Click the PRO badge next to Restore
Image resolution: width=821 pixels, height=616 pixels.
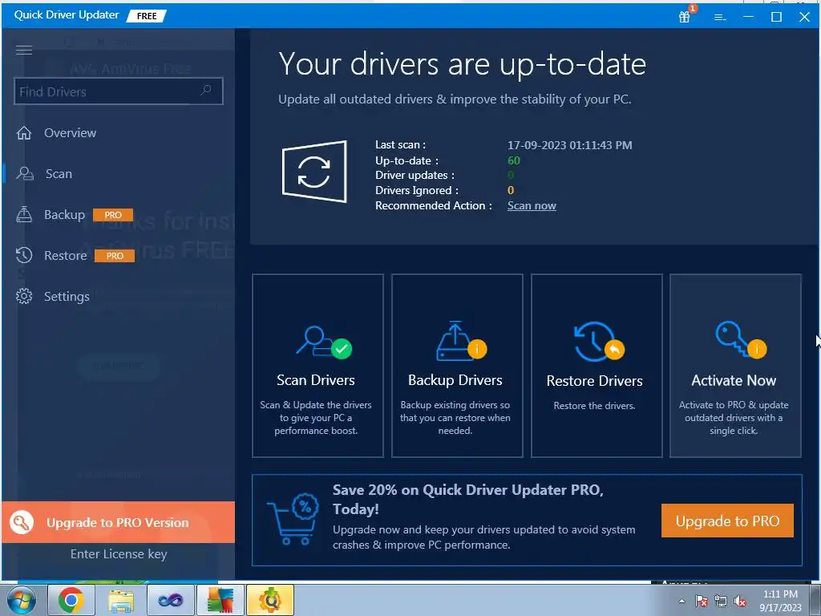115,256
